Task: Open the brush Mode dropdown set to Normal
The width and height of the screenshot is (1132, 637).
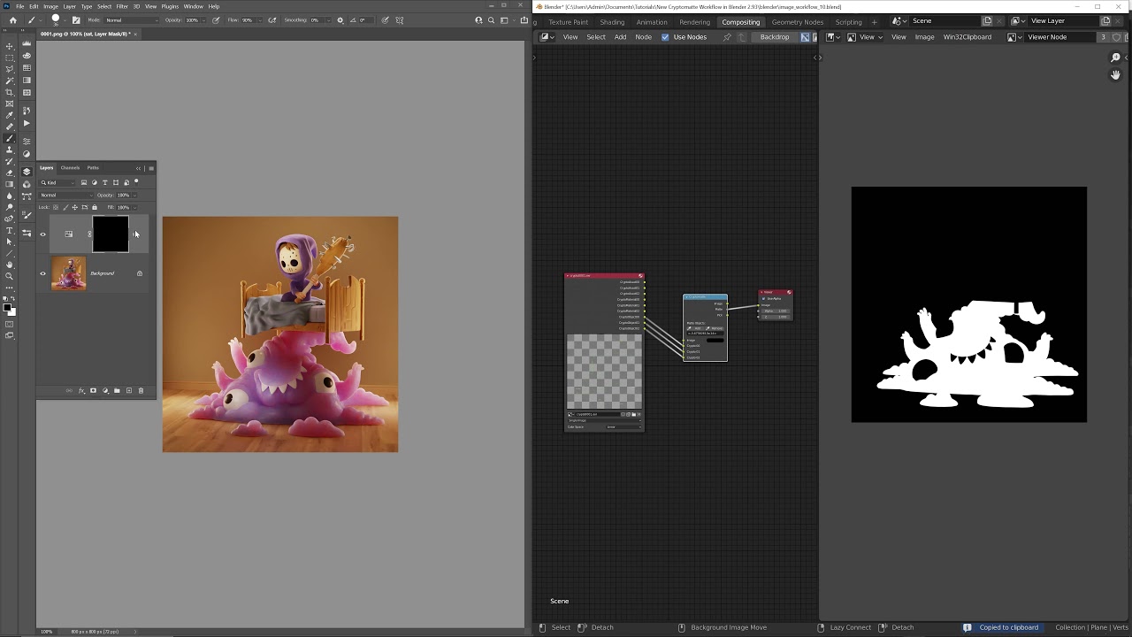Action: (132, 19)
